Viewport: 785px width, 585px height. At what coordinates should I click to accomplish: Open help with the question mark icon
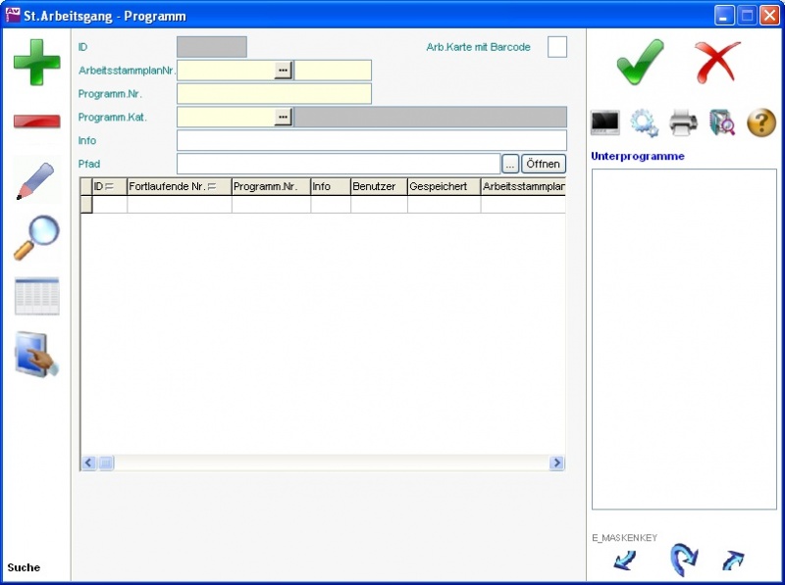[x=761, y=122]
